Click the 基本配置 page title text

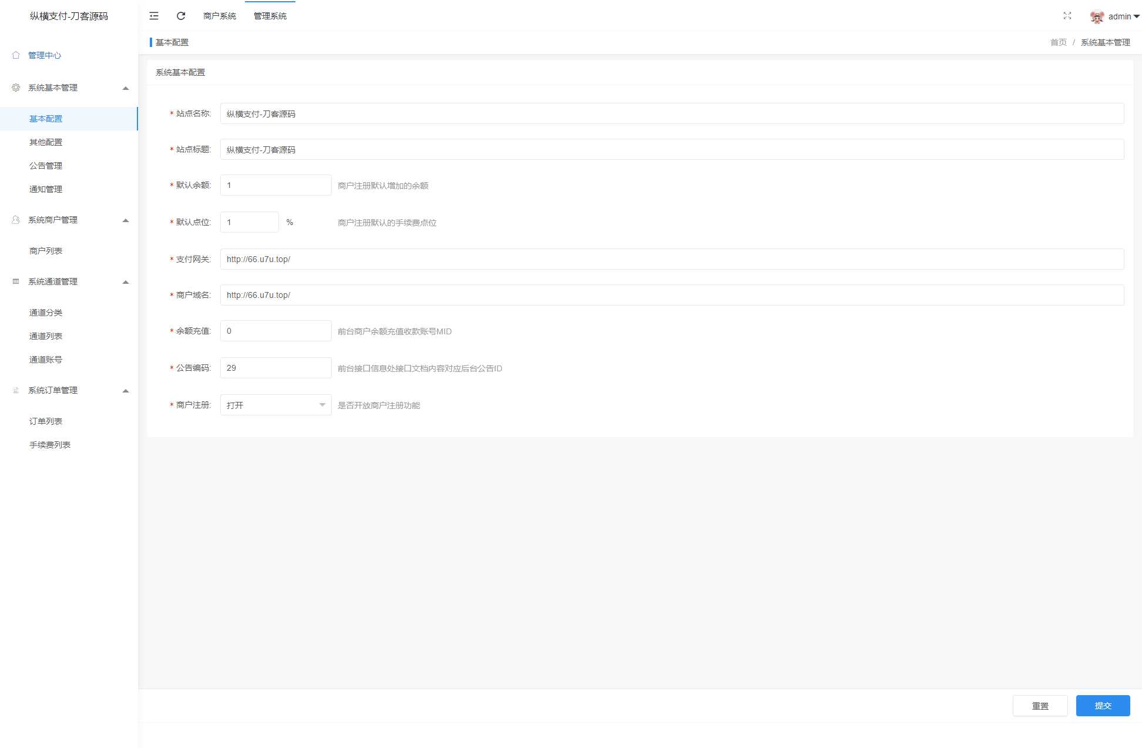click(172, 42)
